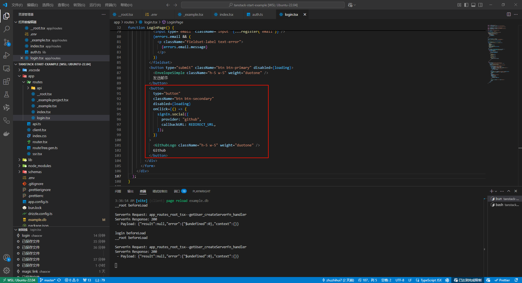Toggle the primary side bar layout

466,5
